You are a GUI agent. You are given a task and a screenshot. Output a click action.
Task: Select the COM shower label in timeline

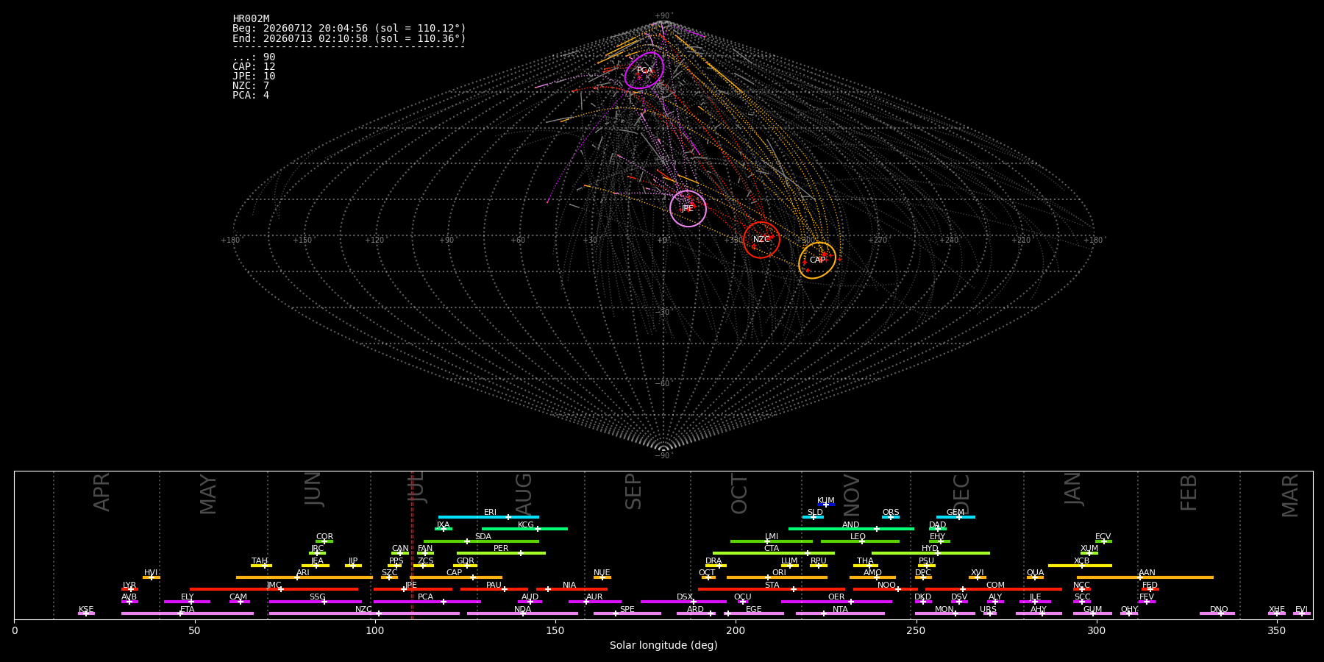point(995,586)
